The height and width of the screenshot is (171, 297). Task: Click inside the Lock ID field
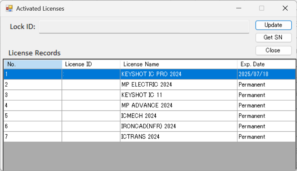tap(144, 27)
